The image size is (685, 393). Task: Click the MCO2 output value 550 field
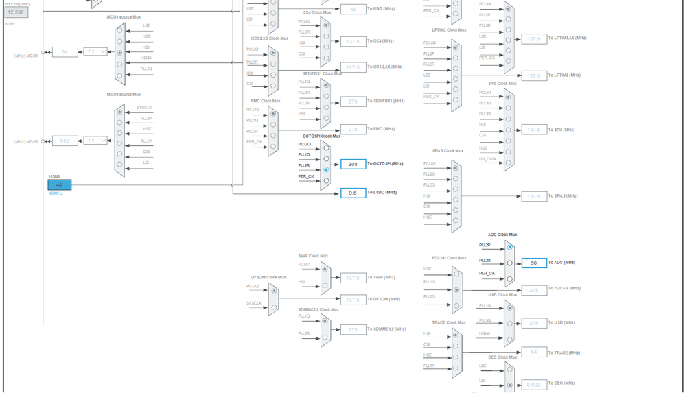click(x=65, y=141)
